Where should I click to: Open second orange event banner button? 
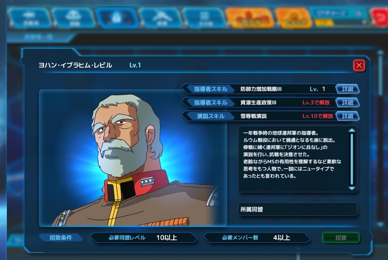click(293, 18)
